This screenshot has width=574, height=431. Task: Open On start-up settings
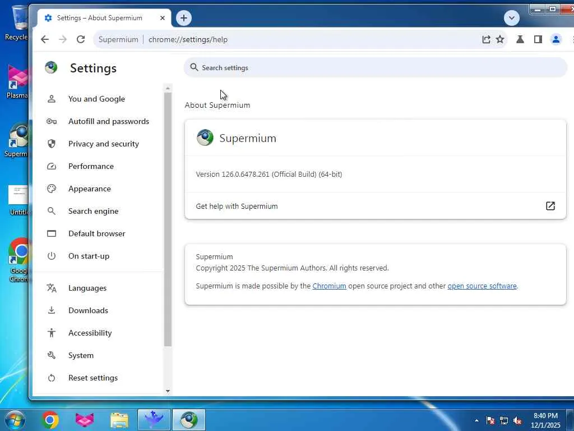tap(89, 256)
